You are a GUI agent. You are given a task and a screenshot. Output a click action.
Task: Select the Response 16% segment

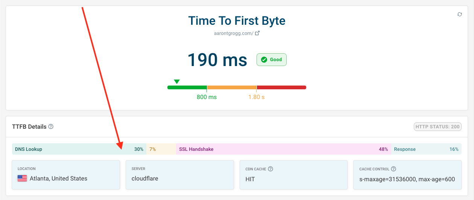[x=426, y=149]
